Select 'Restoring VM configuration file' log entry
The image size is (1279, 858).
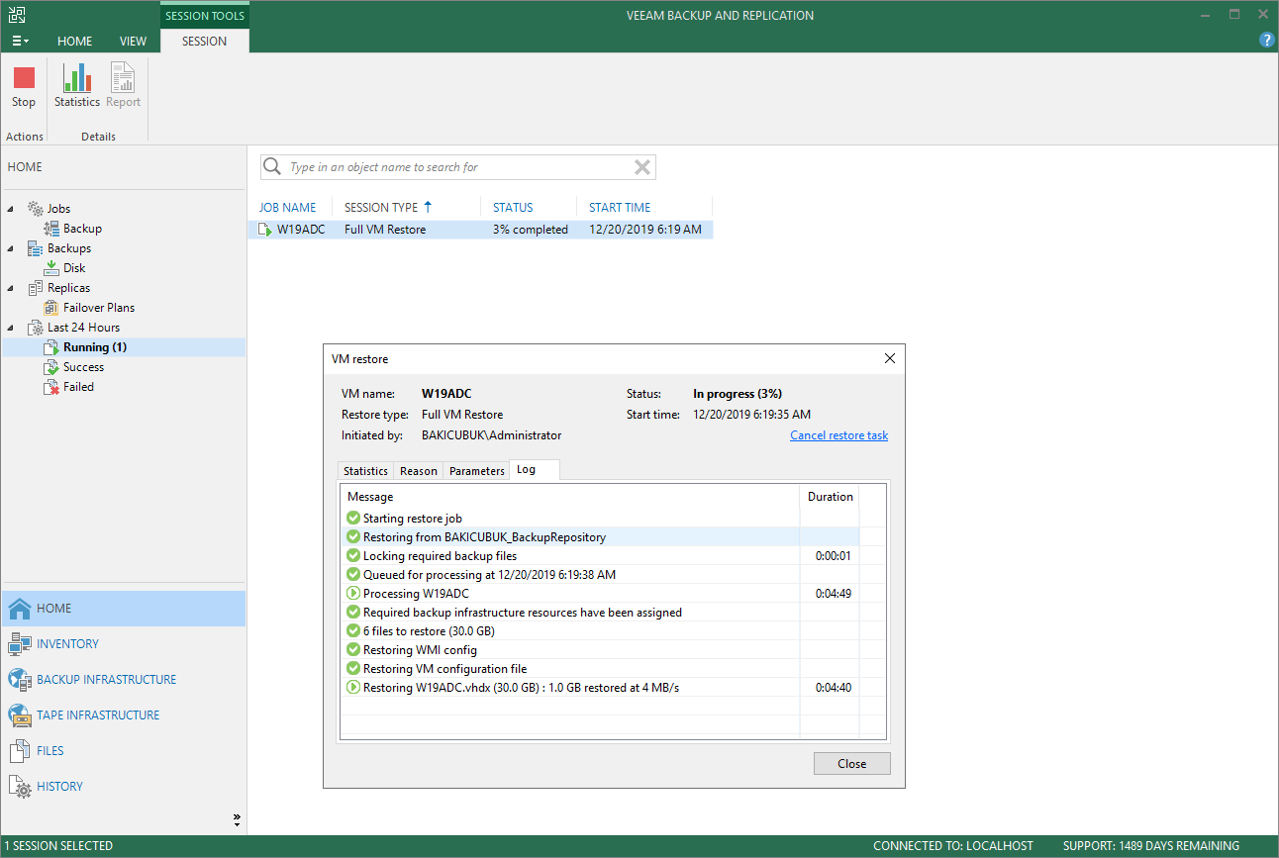coord(600,669)
